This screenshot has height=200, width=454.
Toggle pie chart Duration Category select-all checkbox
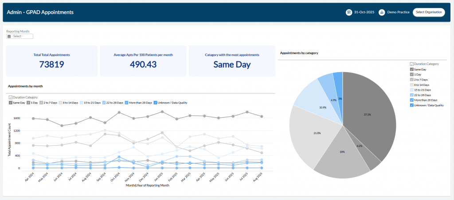point(412,64)
